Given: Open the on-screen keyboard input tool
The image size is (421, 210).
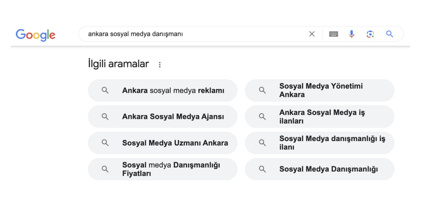Looking at the screenshot, I should [x=333, y=34].
